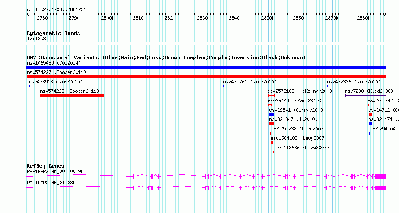This screenshot has height=213, width=399.
Task: Click RefSeq Genes track title
Action: (45, 166)
